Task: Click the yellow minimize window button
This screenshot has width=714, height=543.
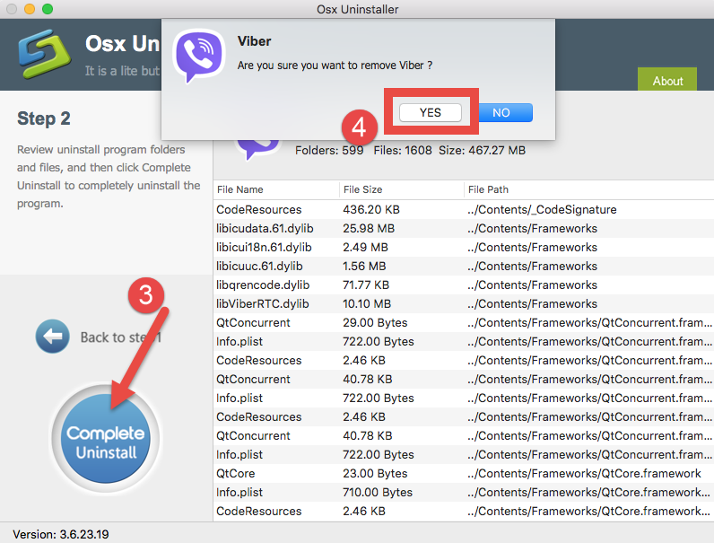Action: 30,9
